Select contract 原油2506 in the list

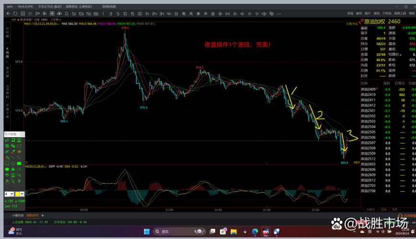click(368, 137)
